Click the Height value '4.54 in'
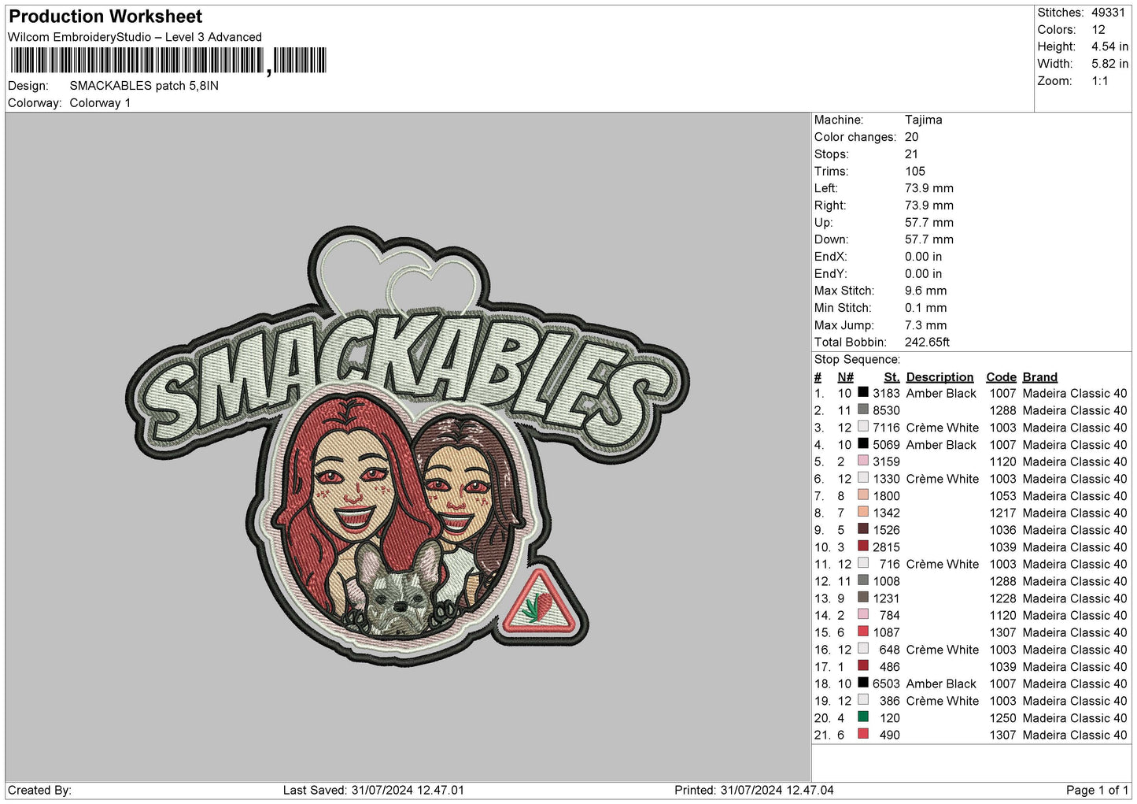Viewport: 1137px width, 804px height. pyautogui.click(x=1109, y=47)
